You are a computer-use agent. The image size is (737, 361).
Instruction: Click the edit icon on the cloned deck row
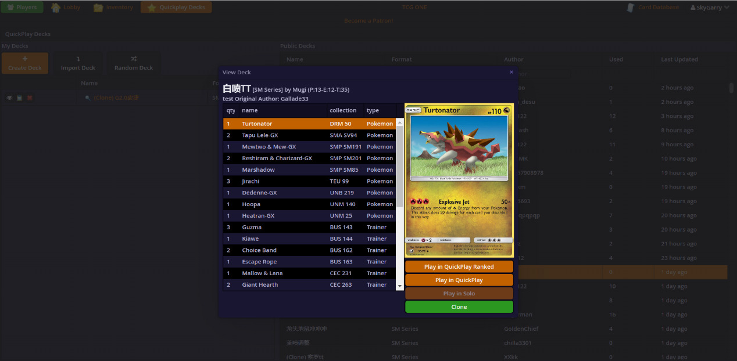19,98
